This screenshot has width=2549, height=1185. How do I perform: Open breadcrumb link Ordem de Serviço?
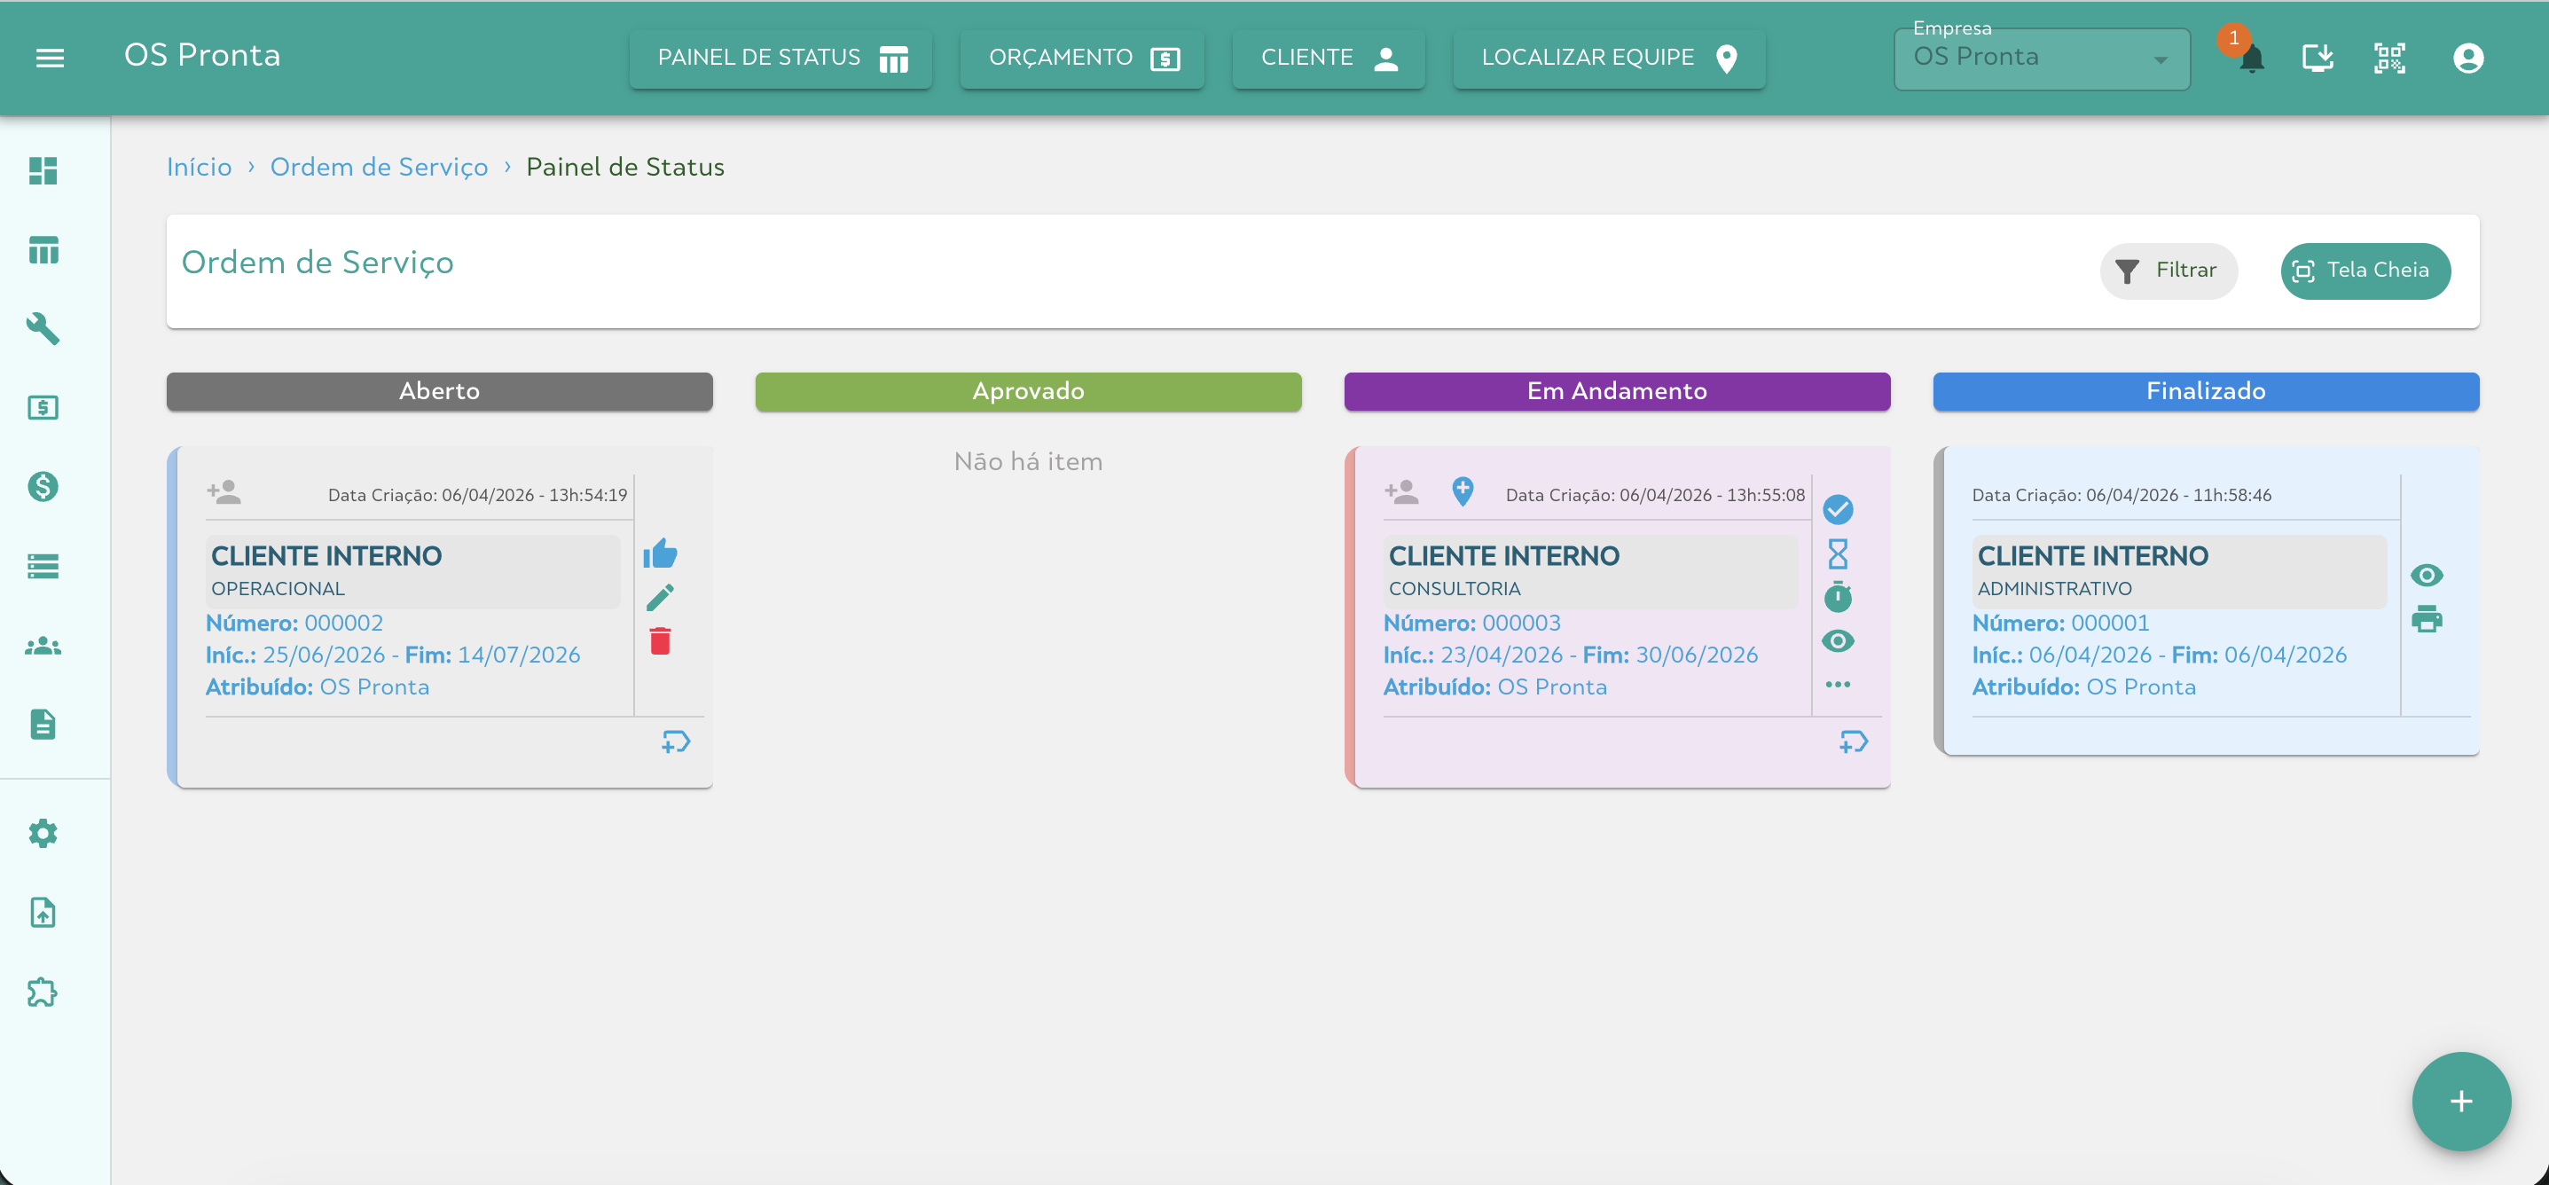(379, 167)
